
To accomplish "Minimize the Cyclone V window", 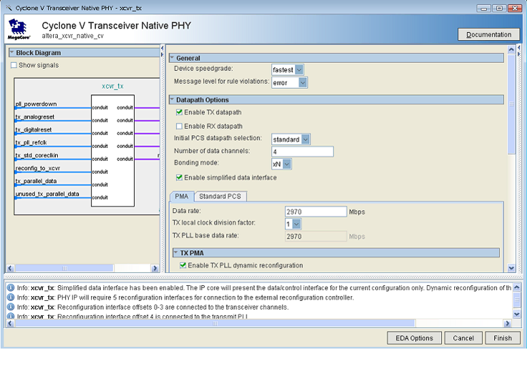I will 483,8.
